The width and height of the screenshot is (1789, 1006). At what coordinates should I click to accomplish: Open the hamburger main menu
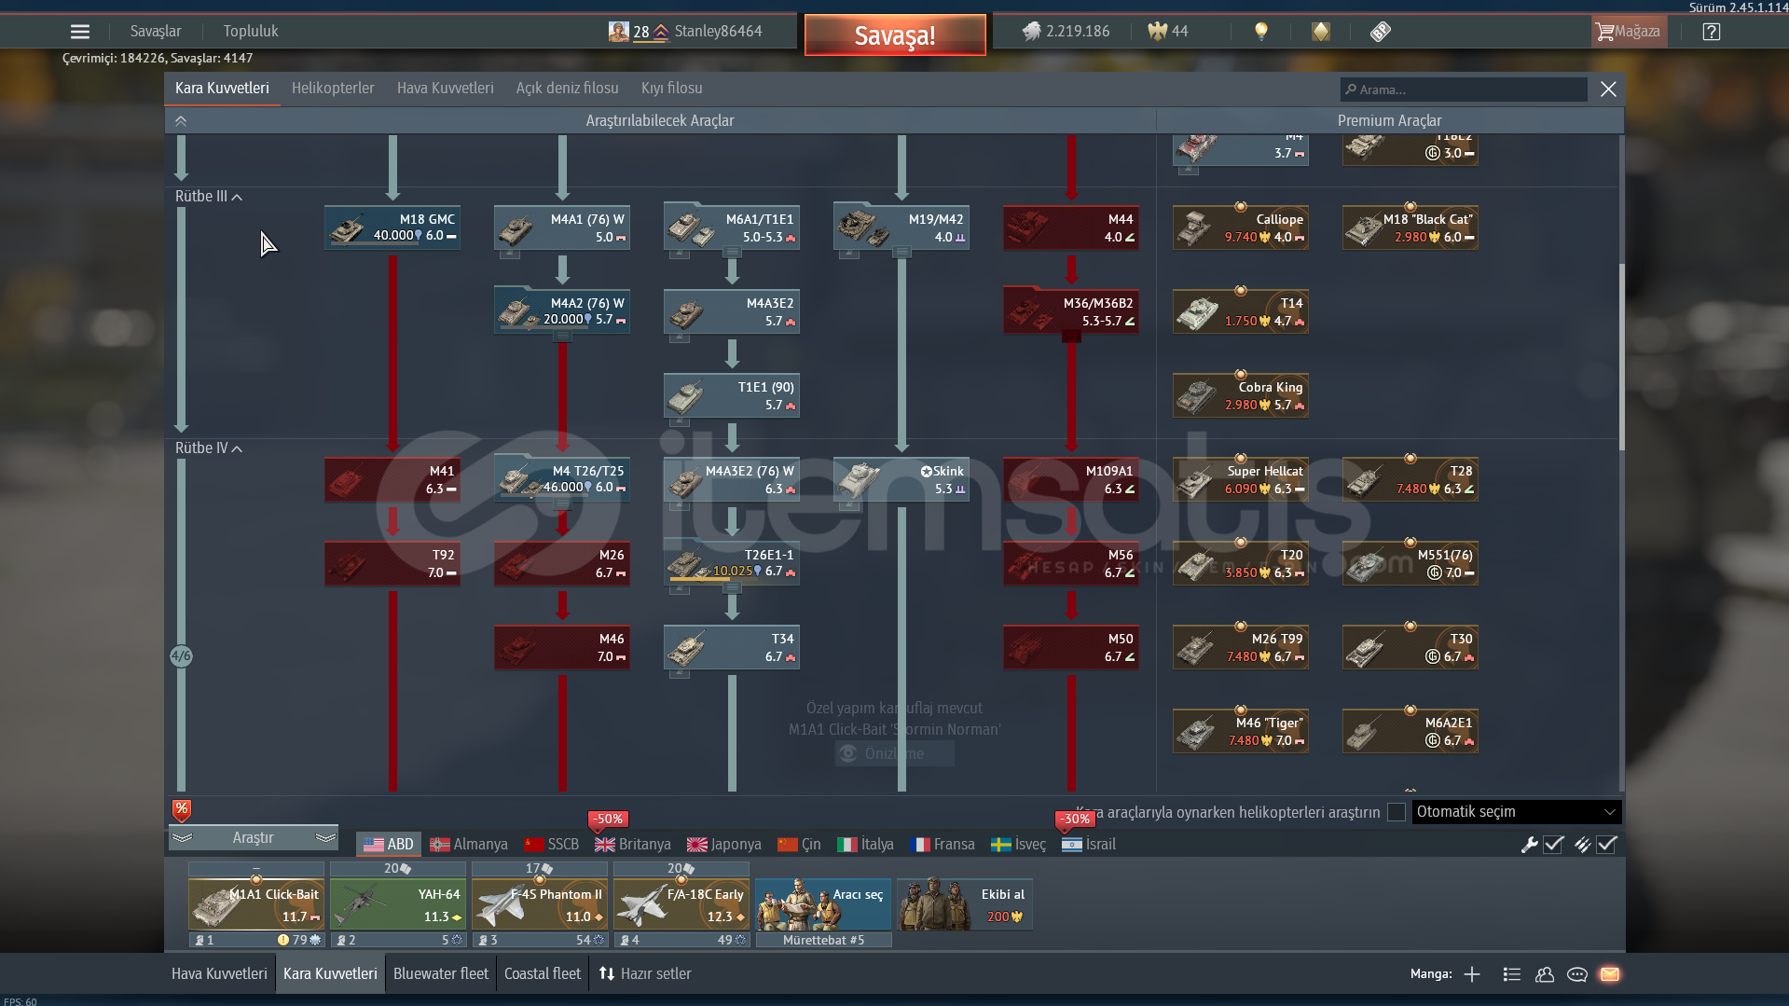point(80,32)
